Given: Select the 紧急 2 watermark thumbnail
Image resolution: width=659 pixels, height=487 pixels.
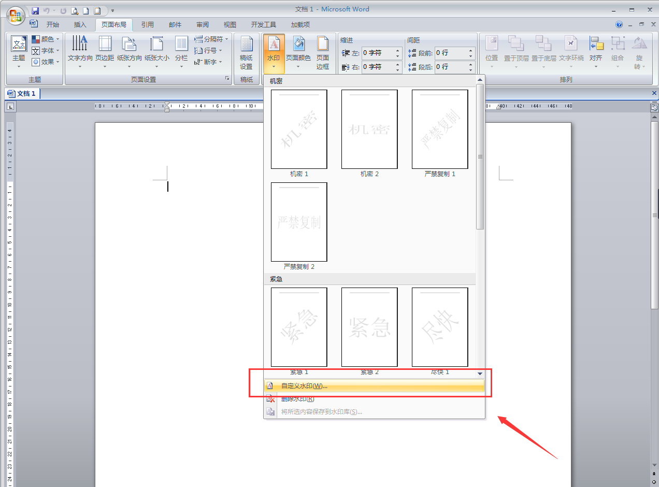Looking at the screenshot, I should [x=369, y=327].
